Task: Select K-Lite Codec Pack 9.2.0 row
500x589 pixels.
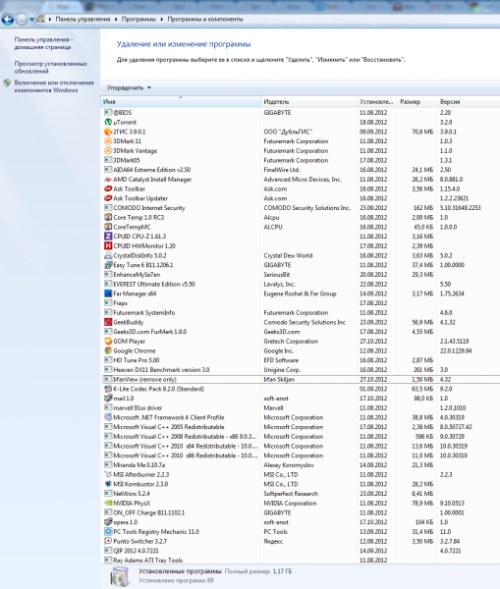Action: pyautogui.click(x=301, y=389)
